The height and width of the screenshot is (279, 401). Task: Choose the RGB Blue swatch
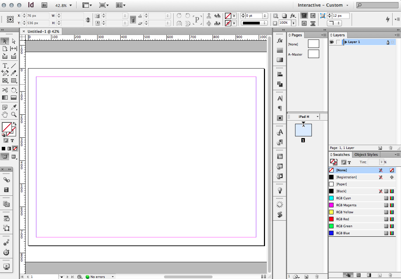(361, 233)
